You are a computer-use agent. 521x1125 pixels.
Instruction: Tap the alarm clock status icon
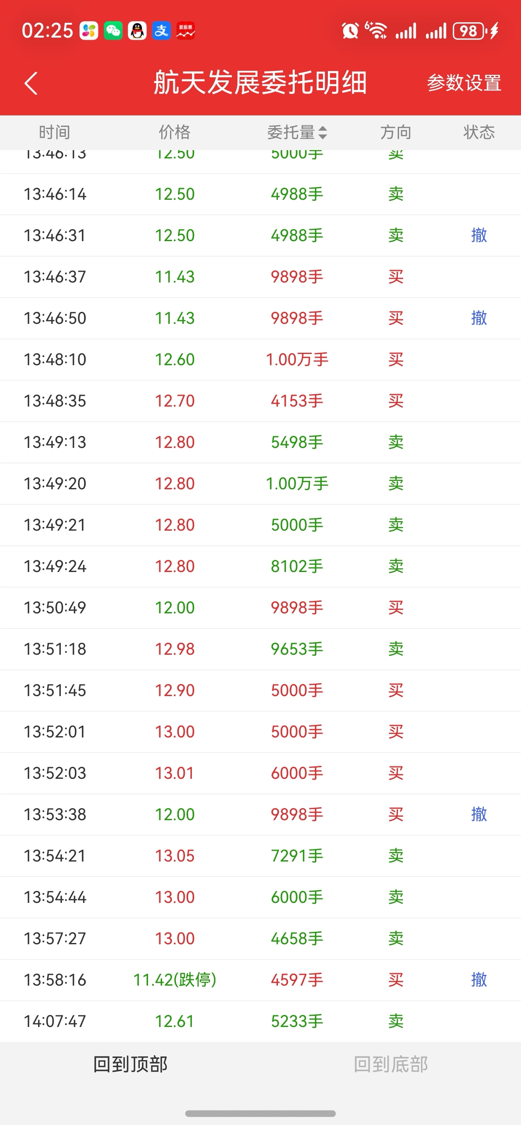point(350,31)
